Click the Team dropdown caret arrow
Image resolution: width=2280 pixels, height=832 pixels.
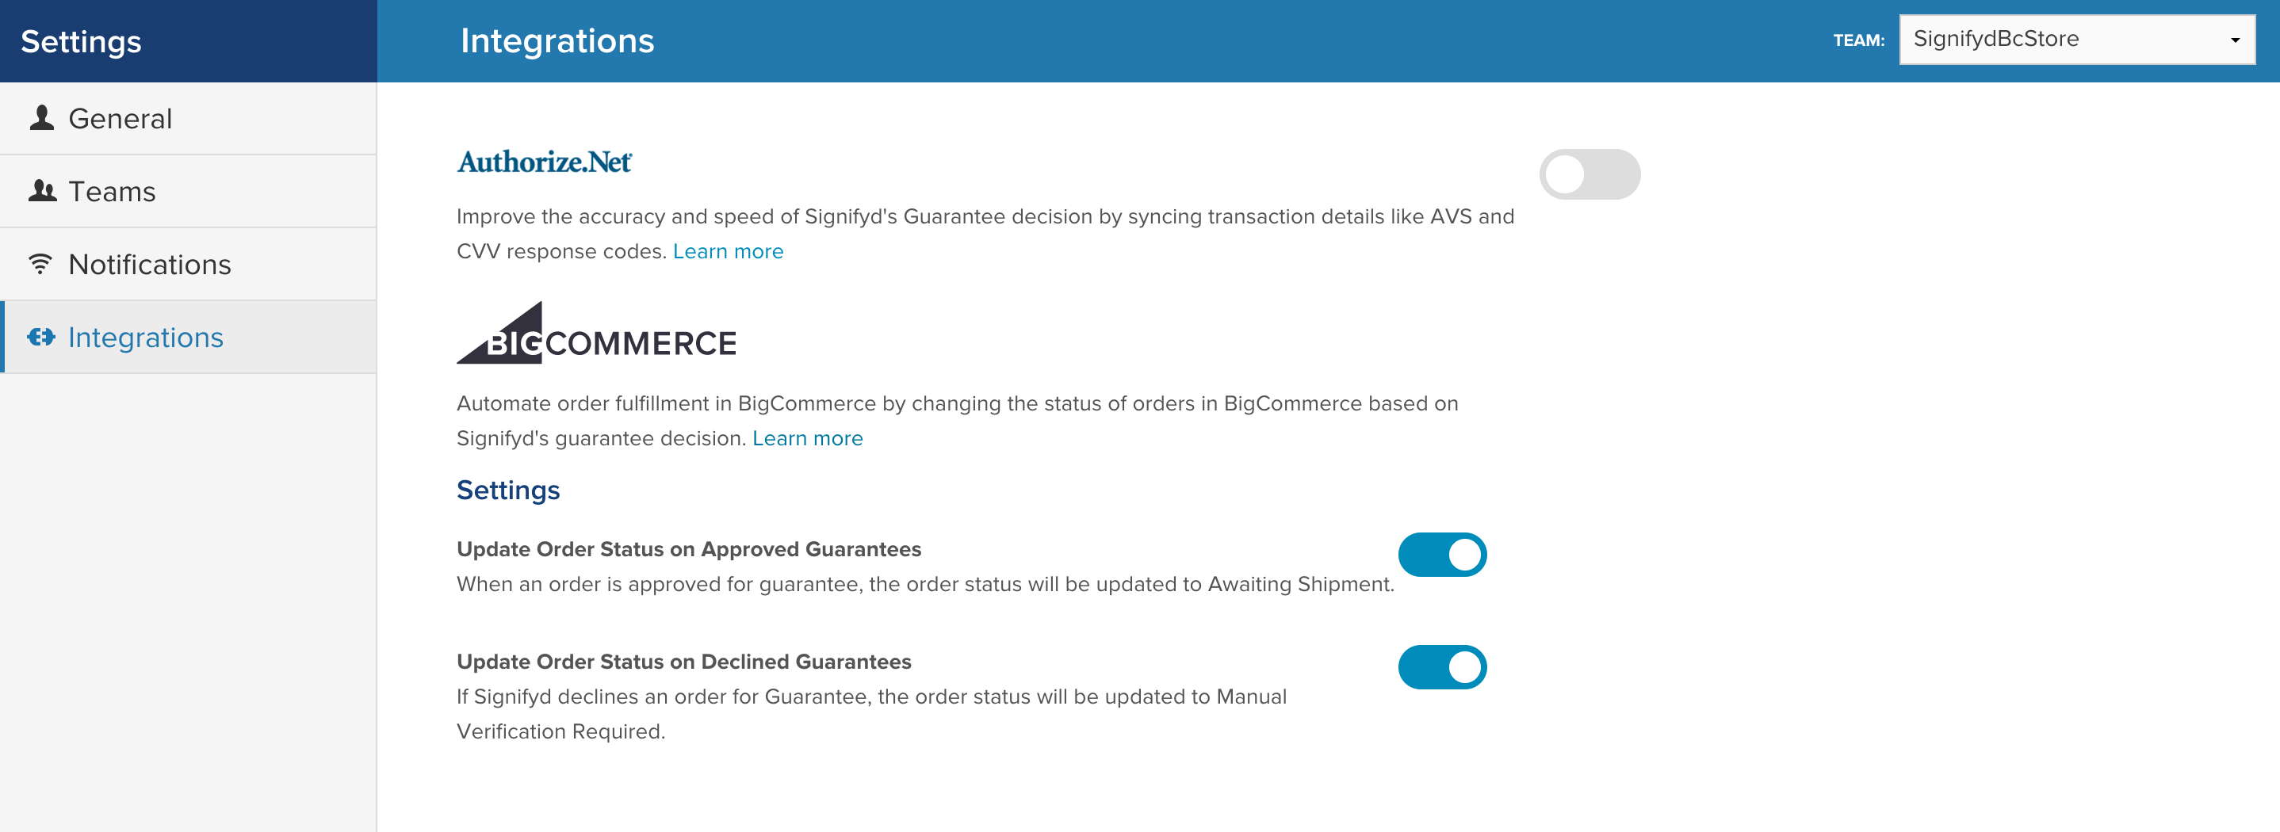coord(2235,40)
